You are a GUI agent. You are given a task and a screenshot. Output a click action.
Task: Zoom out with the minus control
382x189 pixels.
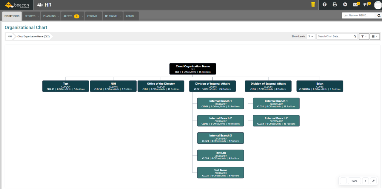click(343, 181)
